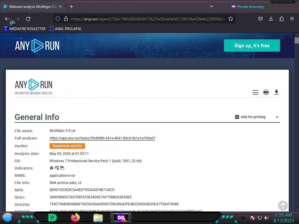This screenshot has width=299, height=224.
Task: Click the Sign up, it's free button
Action: pos(252,45)
